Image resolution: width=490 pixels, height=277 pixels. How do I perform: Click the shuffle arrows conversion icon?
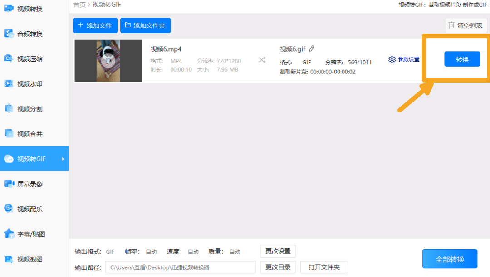262,60
